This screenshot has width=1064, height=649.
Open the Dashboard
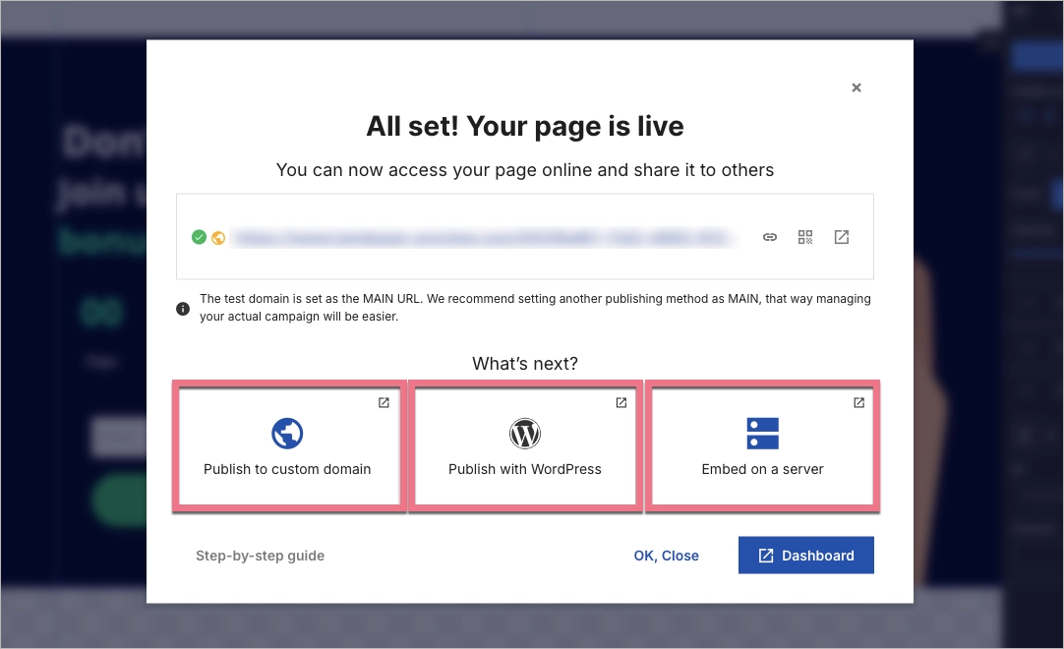click(805, 555)
